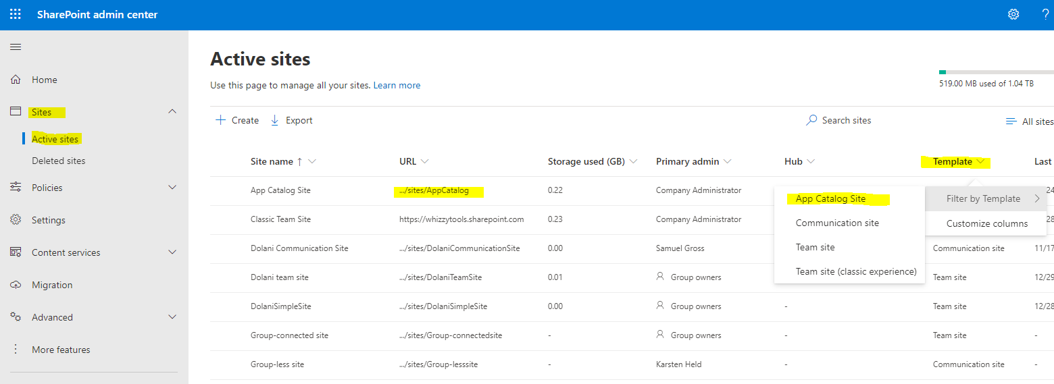Click Samuel Gross primary admin cell
Screen dimensions: 1054x384
[680, 248]
